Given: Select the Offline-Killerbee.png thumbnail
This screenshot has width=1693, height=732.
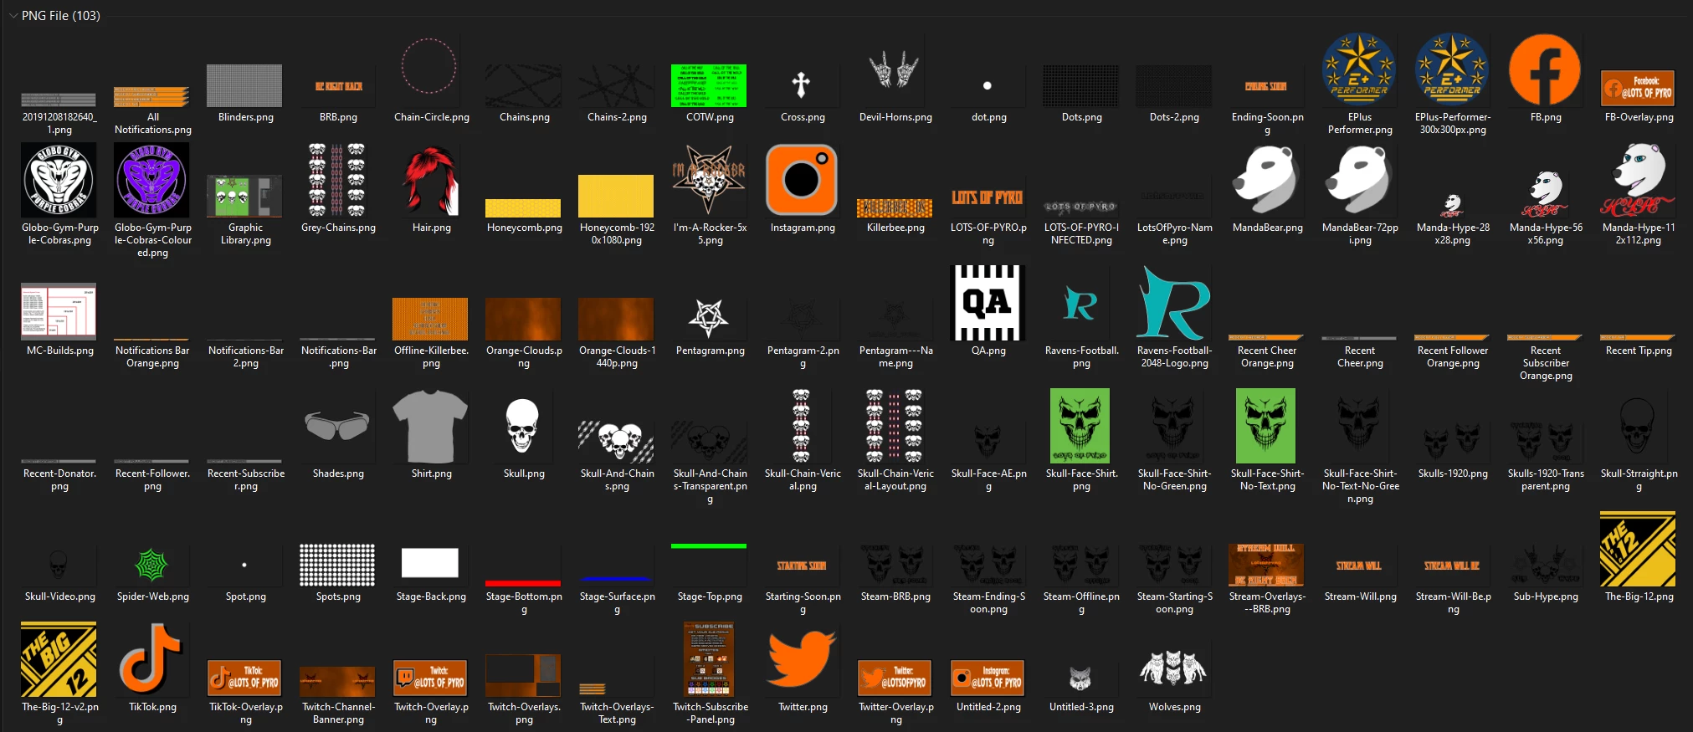Looking at the screenshot, I should (x=430, y=319).
